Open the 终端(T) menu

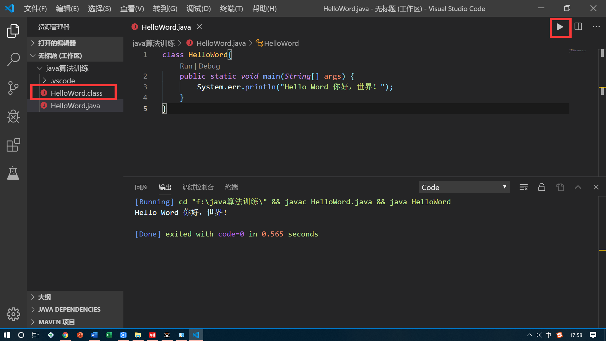point(231,9)
